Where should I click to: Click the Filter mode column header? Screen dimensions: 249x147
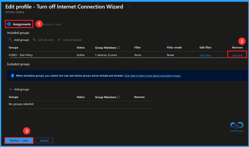pos(174,47)
